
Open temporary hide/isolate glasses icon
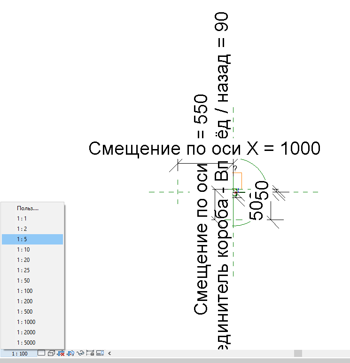point(80,353)
